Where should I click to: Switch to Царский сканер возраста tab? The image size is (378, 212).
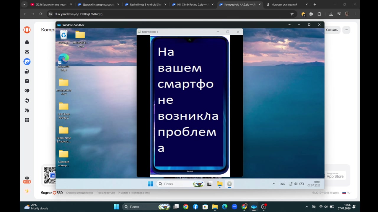[99, 4]
